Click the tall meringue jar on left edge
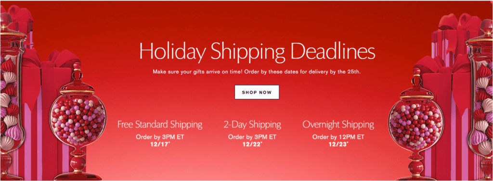This screenshot has width=493, height=181. click(x=11, y=94)
